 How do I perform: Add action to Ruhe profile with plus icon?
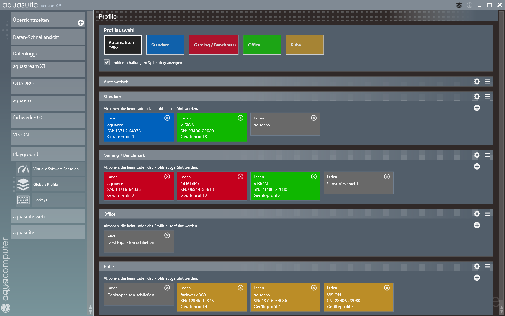point(477,278)
